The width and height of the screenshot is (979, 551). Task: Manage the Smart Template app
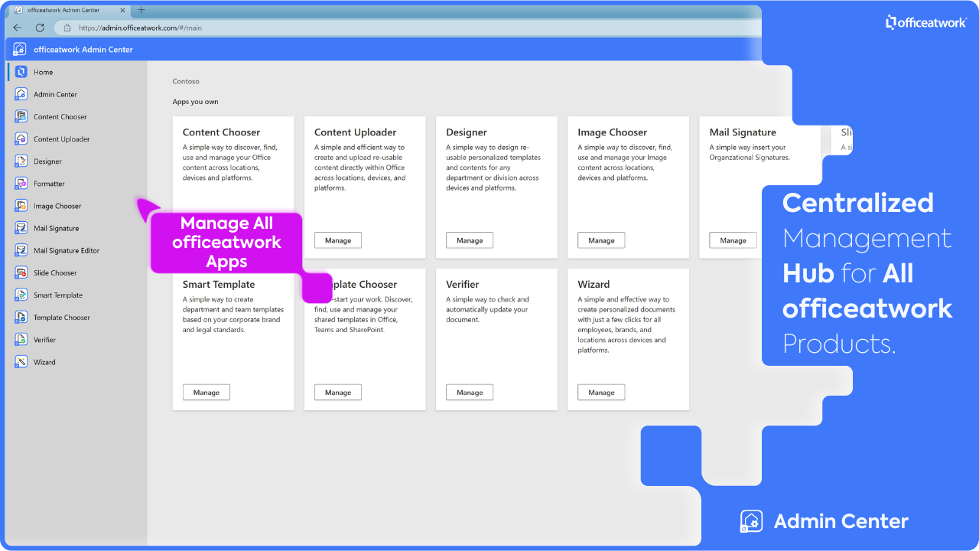[x=207, y=393]
